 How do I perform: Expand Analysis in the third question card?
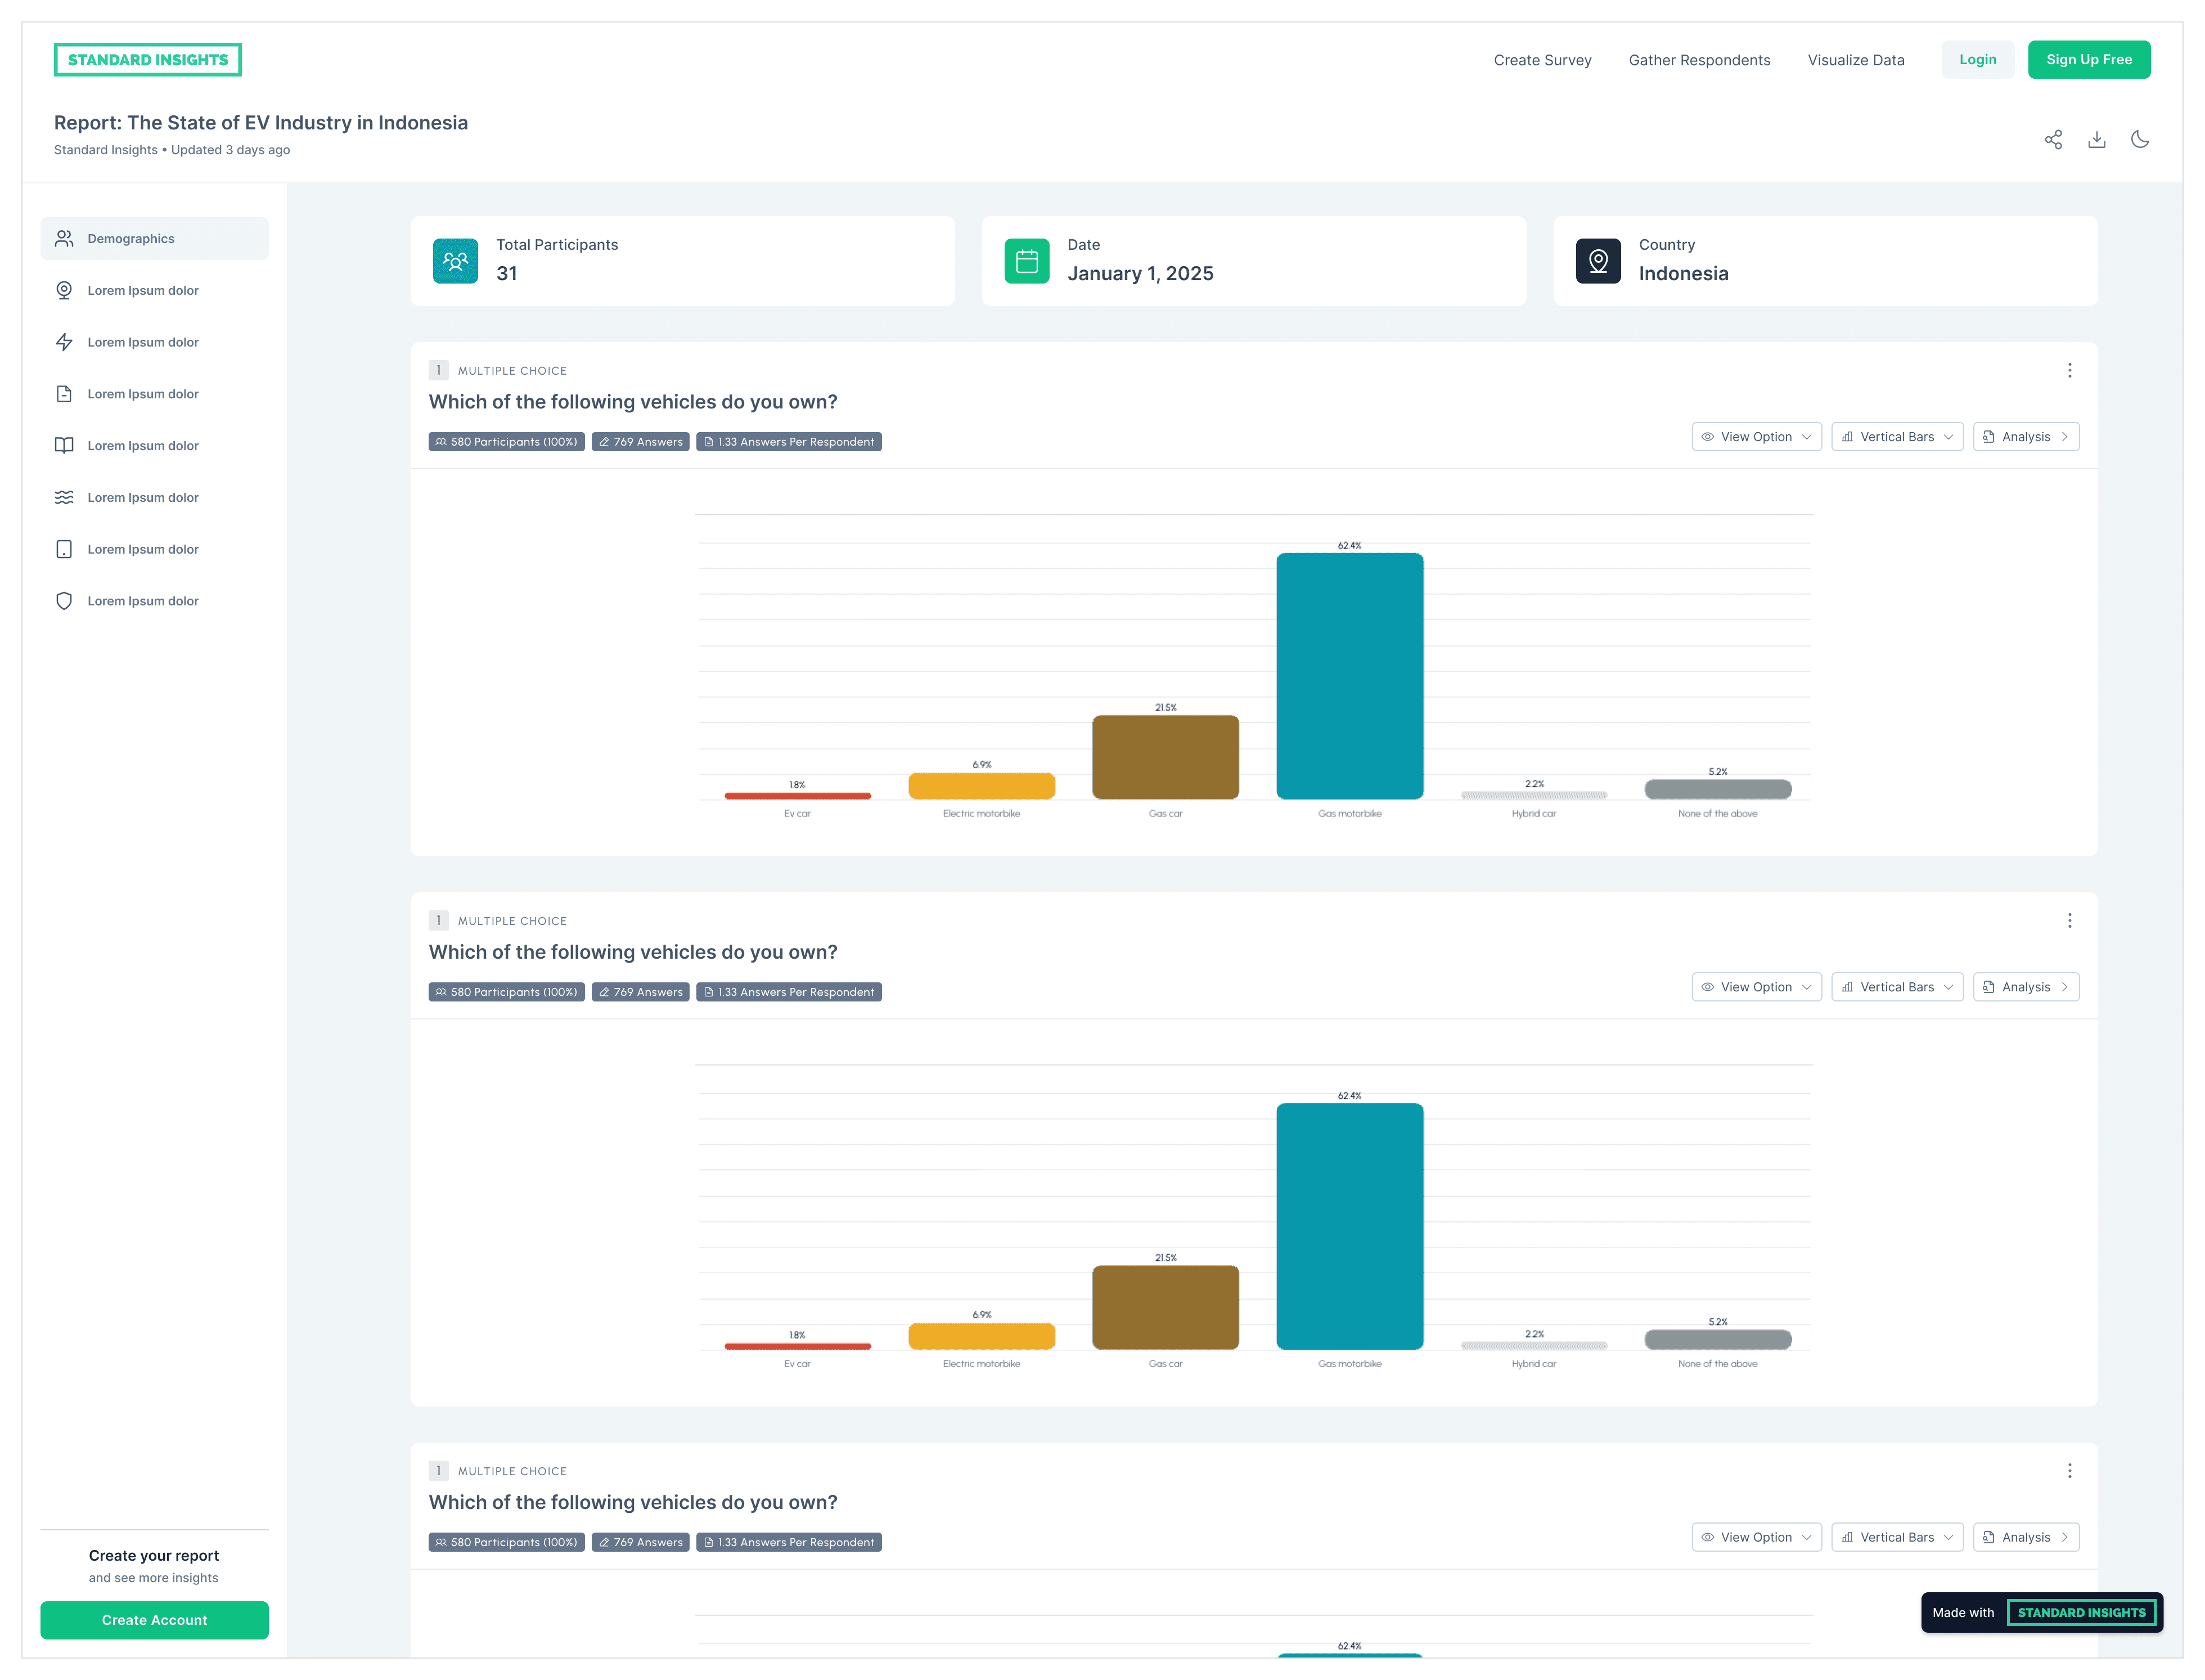(2026, 1537)
